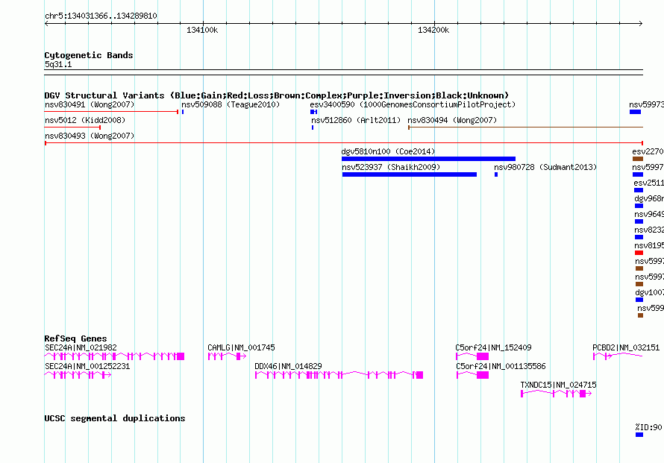Open the CAMLG|NM_001745 gene label
This screenshot has height=463, width=664.
point(241,347)
